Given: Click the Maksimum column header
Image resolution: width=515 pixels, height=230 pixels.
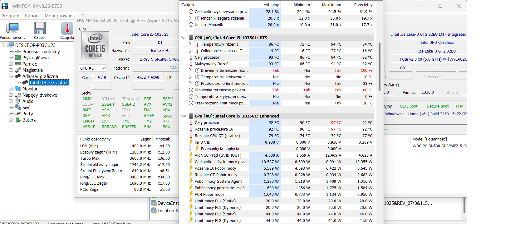Looking at the screenshot, I should tap(331, 5).
